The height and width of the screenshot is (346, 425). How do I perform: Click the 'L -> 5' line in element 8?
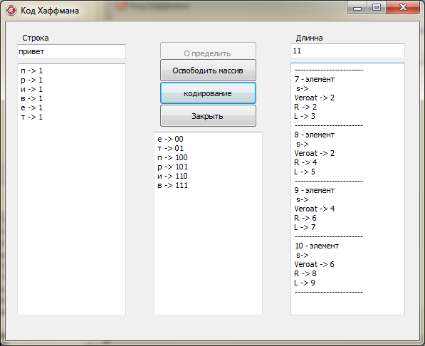point(305,172)
